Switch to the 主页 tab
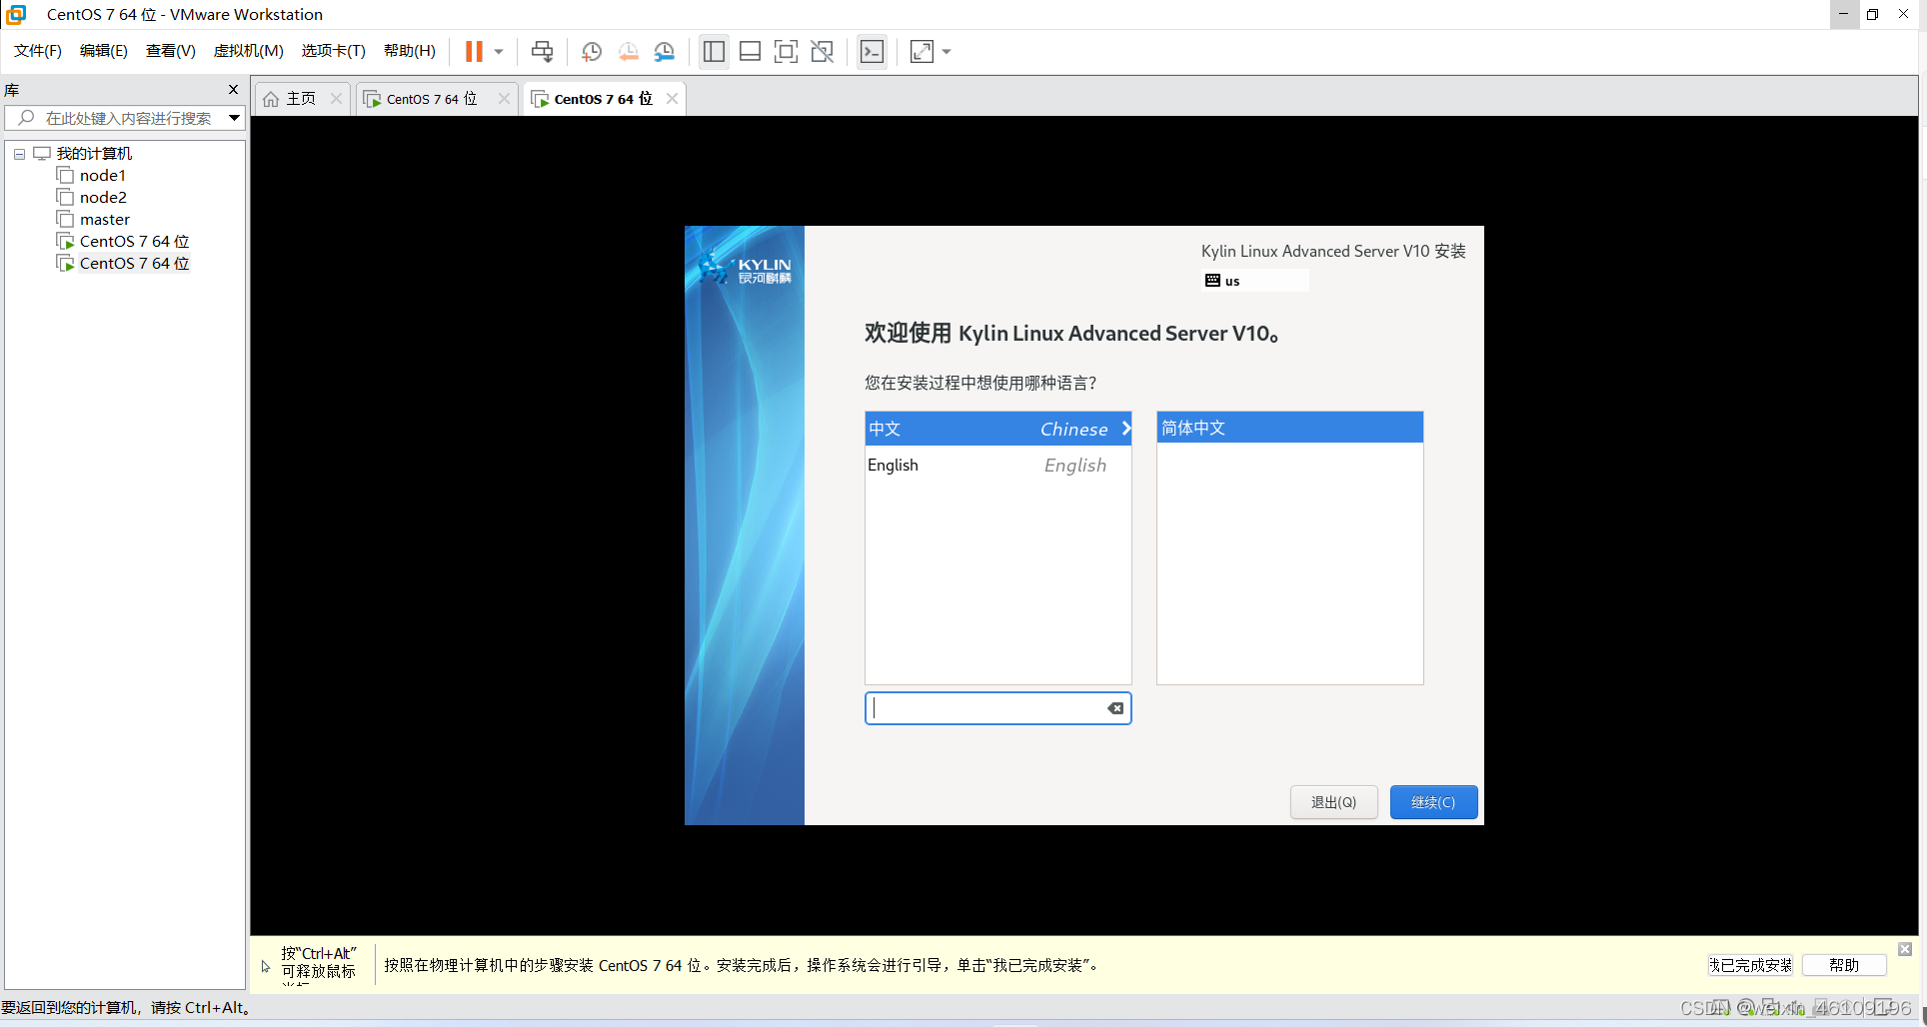The height and width of the screenshot is (1027, 1927). point(300,99)
